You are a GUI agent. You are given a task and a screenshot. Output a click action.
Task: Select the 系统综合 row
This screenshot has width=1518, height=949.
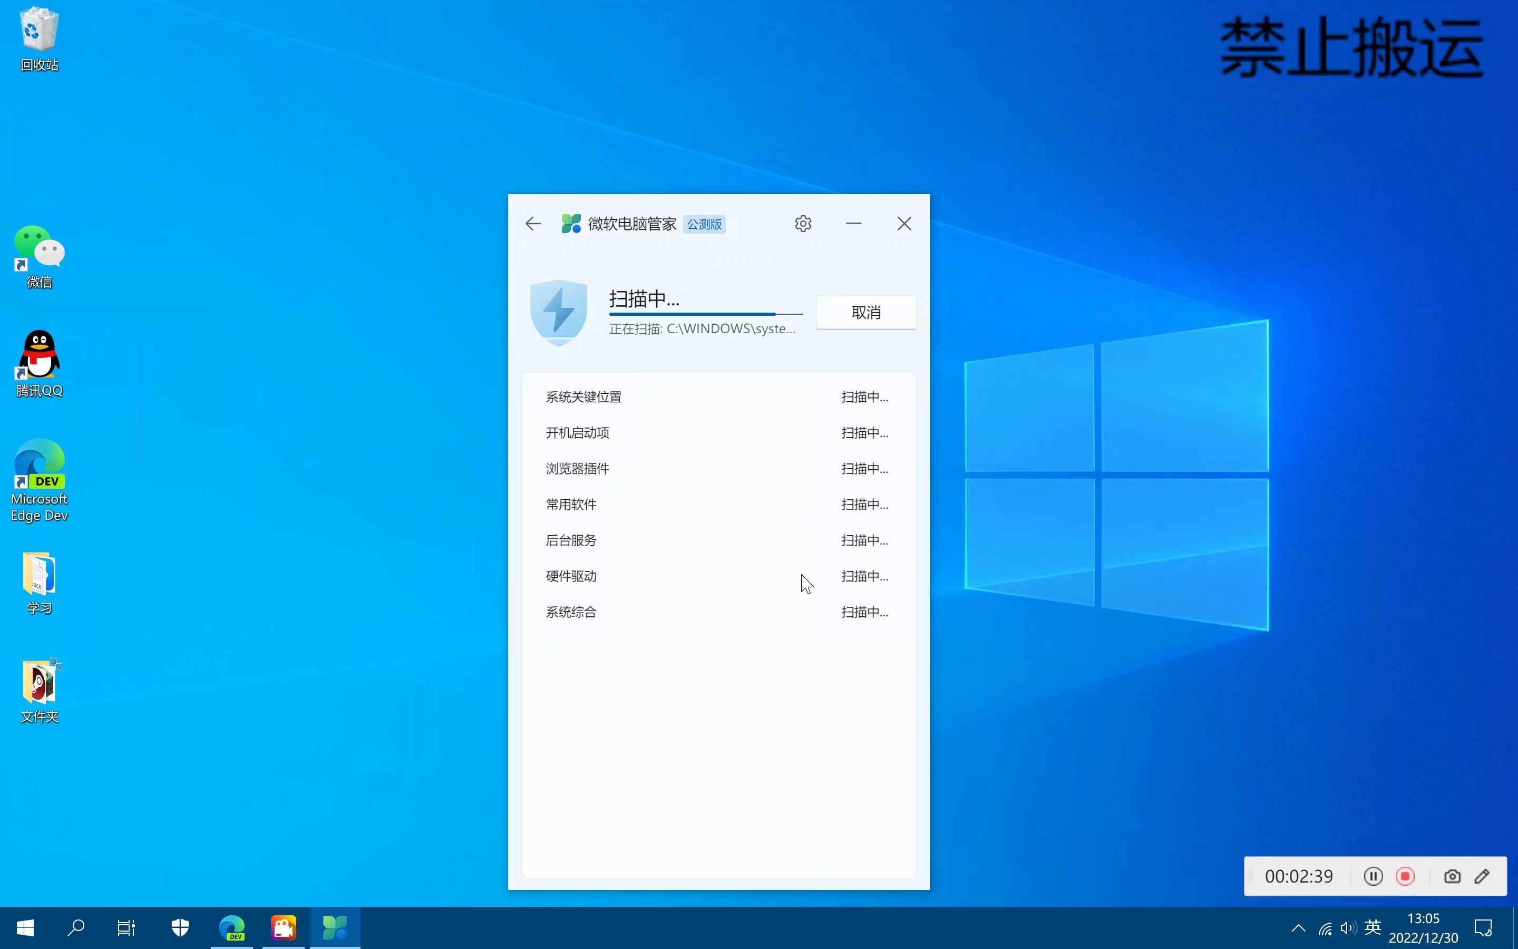(x=719, y=612)
